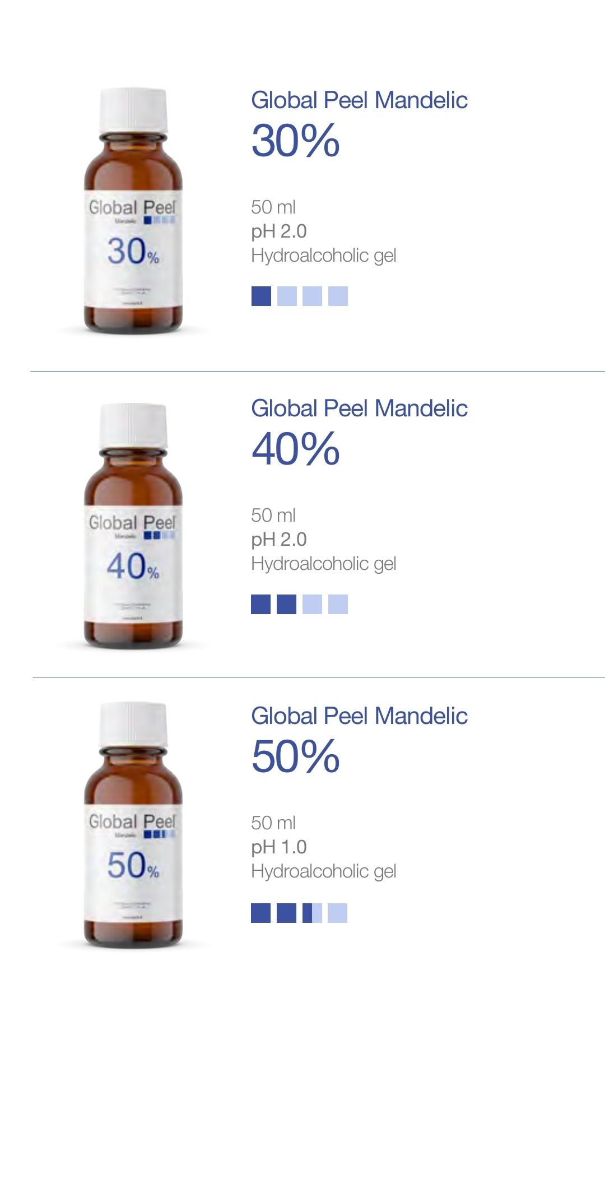This screenshot has width=605, height=1198.
Task: Open the Global Peel Mandelic title above 30%
Action: point(359,100)
